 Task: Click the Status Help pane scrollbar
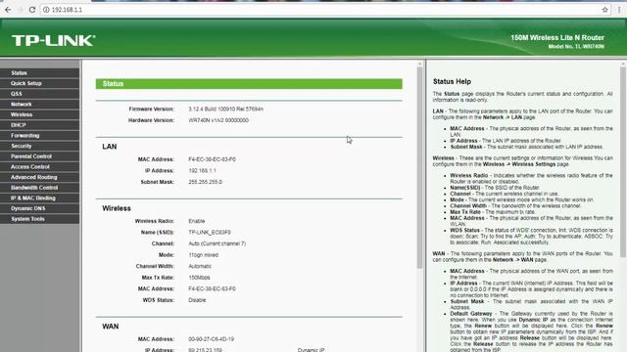pyautogui.click(x=623, y=161)
